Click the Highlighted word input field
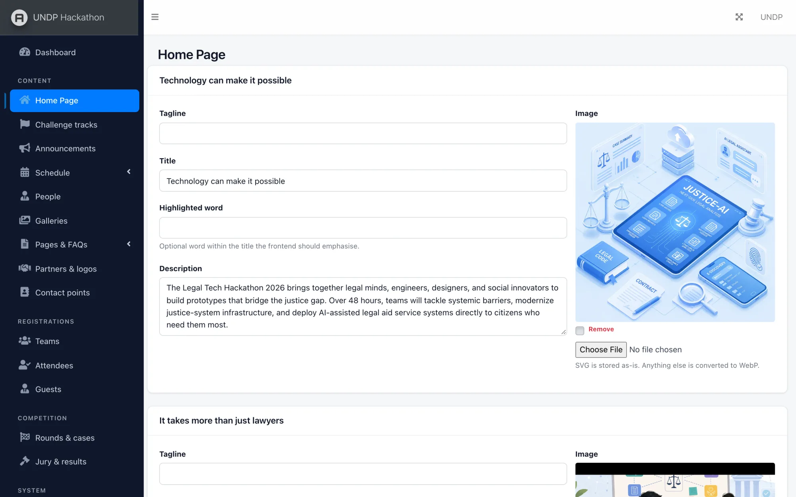The width and height of the screenshot is (796, 497). click(x=363, y=228)
